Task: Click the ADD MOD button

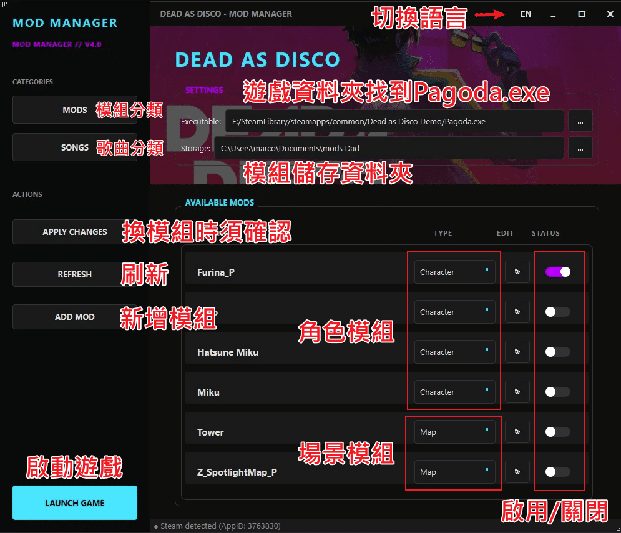Action: (75, 317)
